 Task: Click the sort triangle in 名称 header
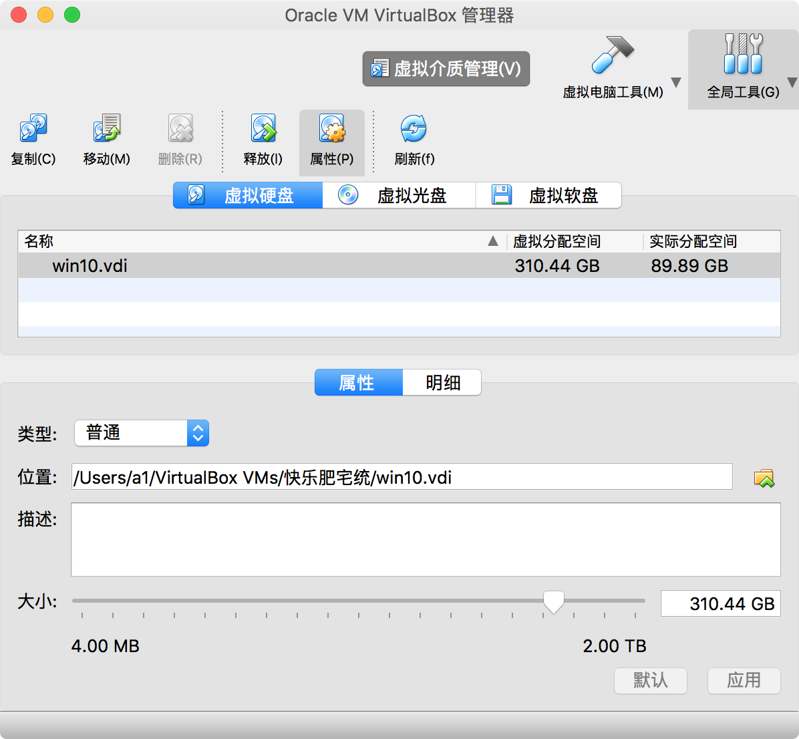click(493, 241)
